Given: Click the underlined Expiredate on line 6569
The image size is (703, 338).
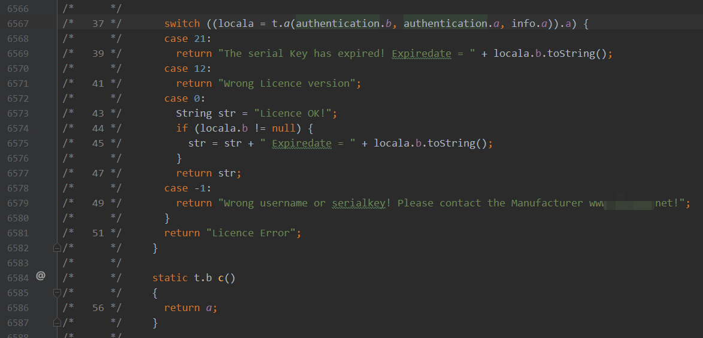Looking at the screenshot, I should 422,53.
